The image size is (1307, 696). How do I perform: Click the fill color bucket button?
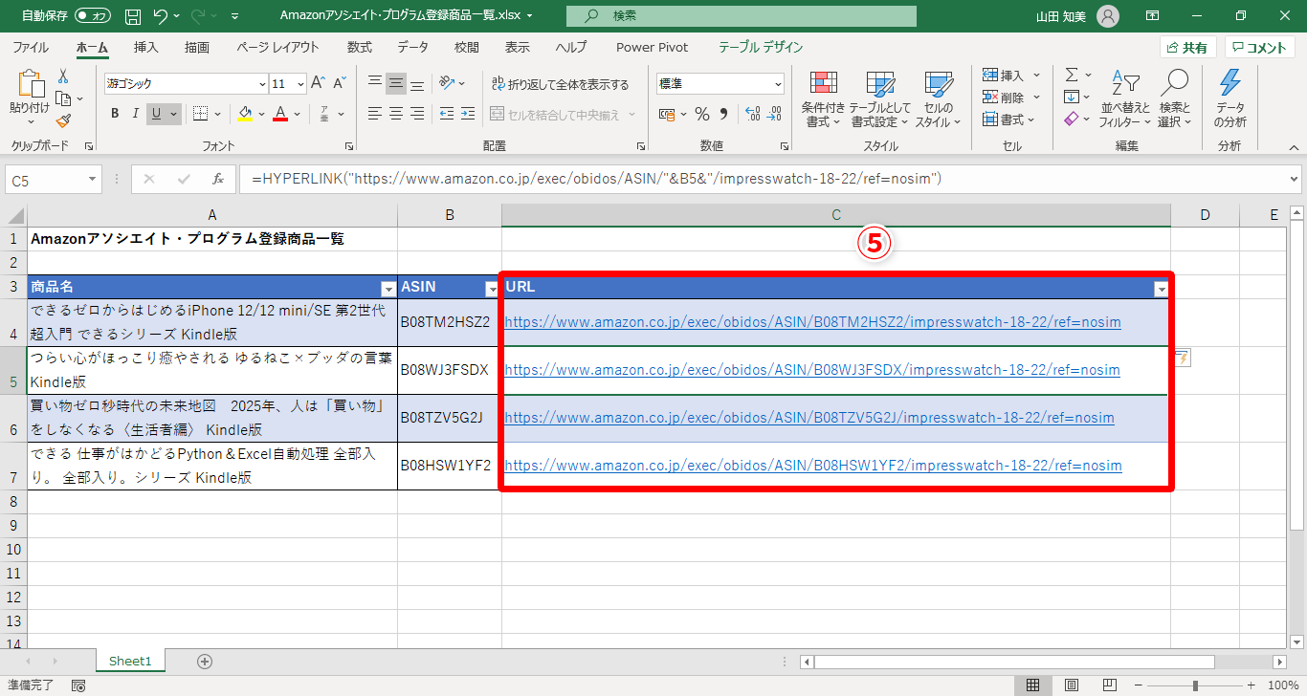(245, 114)
